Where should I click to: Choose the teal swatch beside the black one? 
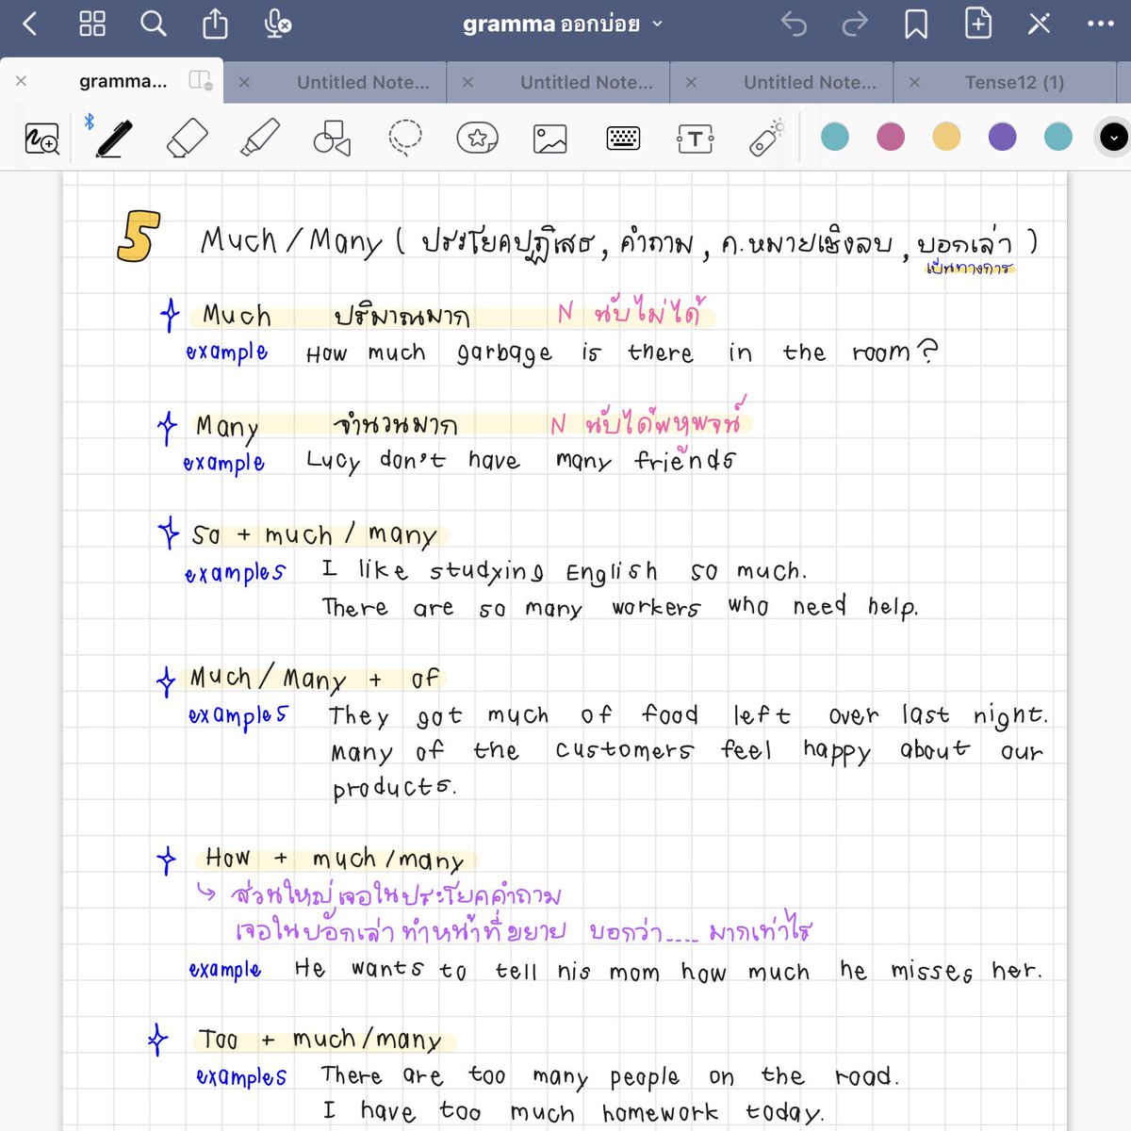[x=1058, y=137]
